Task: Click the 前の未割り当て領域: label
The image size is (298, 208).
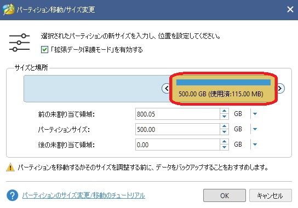Action: click(x=66, y=114)
